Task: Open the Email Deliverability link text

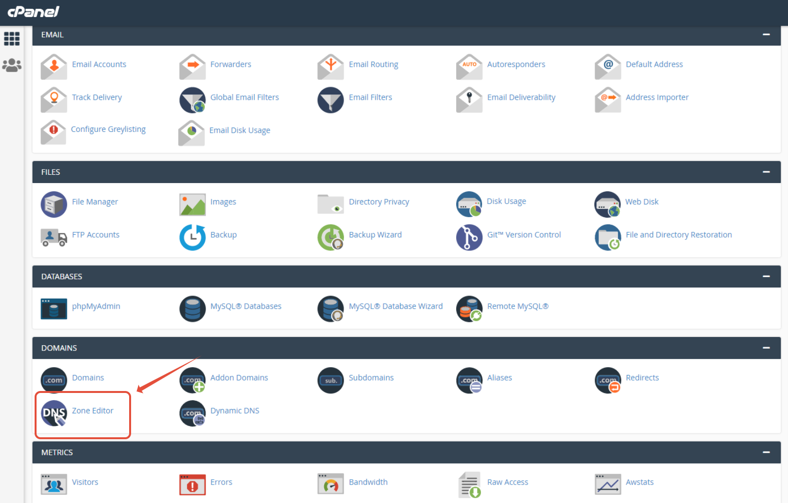Action: click(521, 97)
